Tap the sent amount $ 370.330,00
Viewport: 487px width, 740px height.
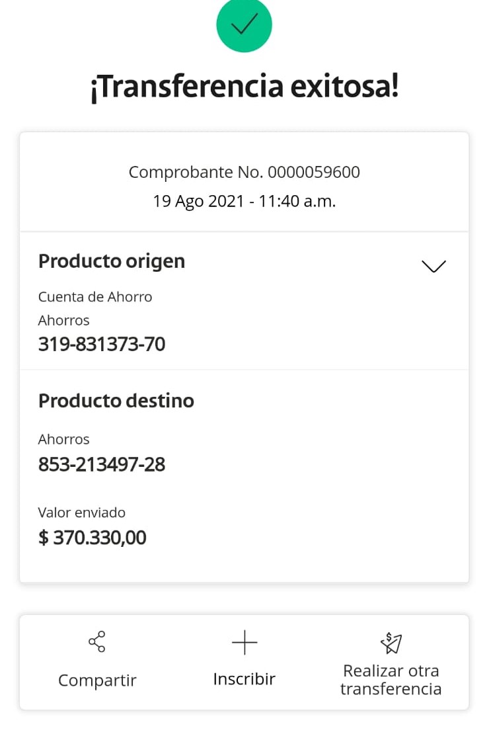(x=93, y=538)
